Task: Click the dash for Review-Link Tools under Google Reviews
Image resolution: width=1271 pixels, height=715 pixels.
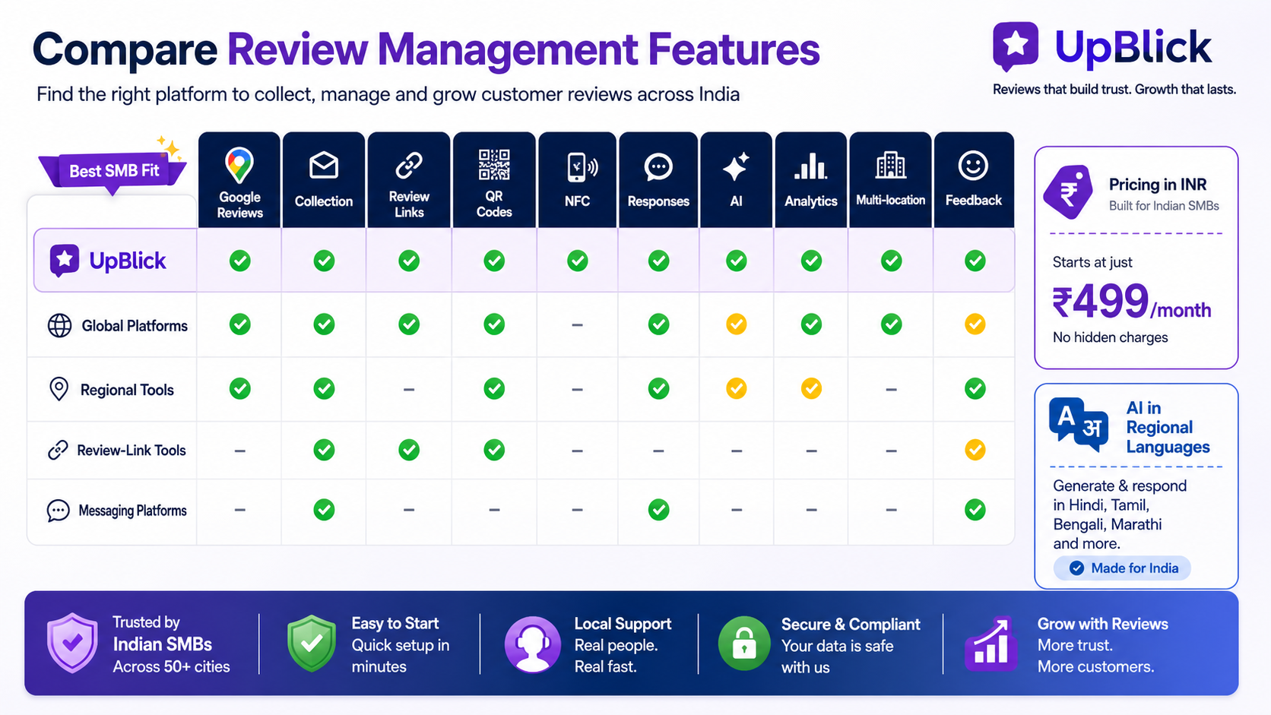Action: [240, 451]
